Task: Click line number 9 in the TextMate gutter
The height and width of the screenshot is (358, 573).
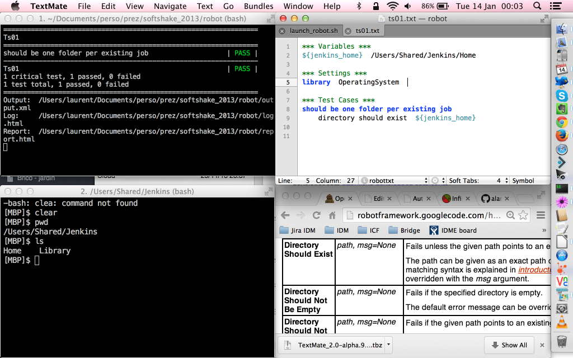Action: click(288, 118)
